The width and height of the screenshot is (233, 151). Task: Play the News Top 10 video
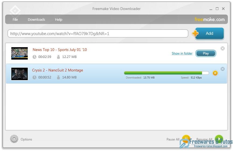click(x=206, y=53)
